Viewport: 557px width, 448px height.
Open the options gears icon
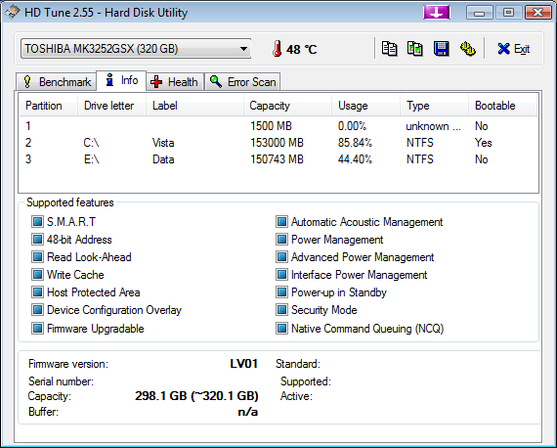[x=468, y=49]
